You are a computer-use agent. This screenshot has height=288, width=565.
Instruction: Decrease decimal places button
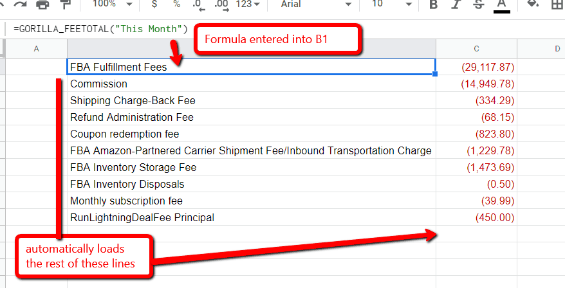coord(198,4)
